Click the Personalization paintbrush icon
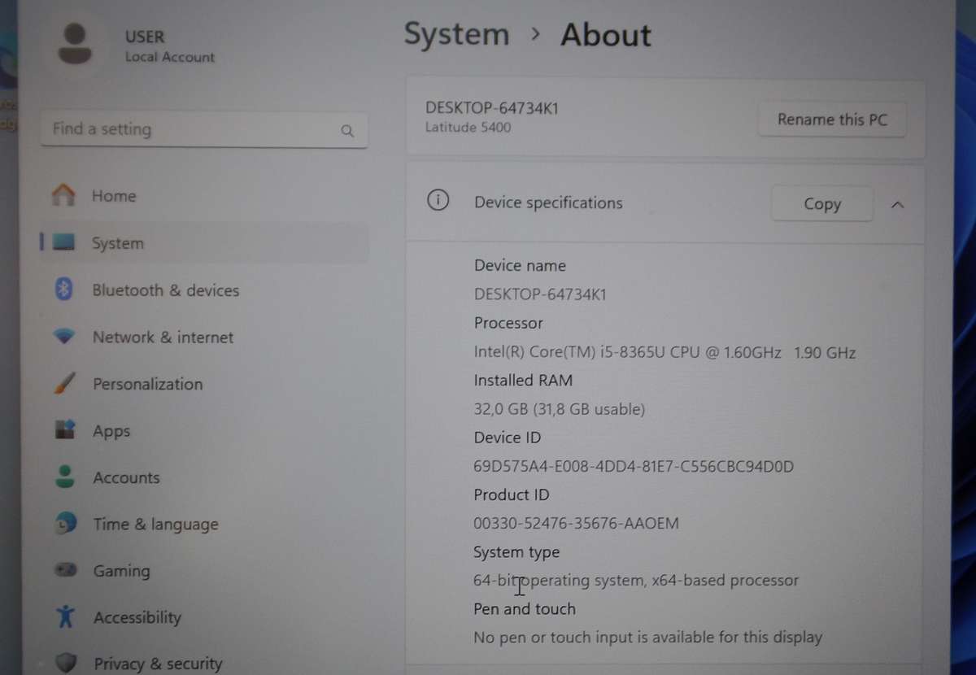The height and width of the screenshot is (675, 976). click(x=64, y=384)
